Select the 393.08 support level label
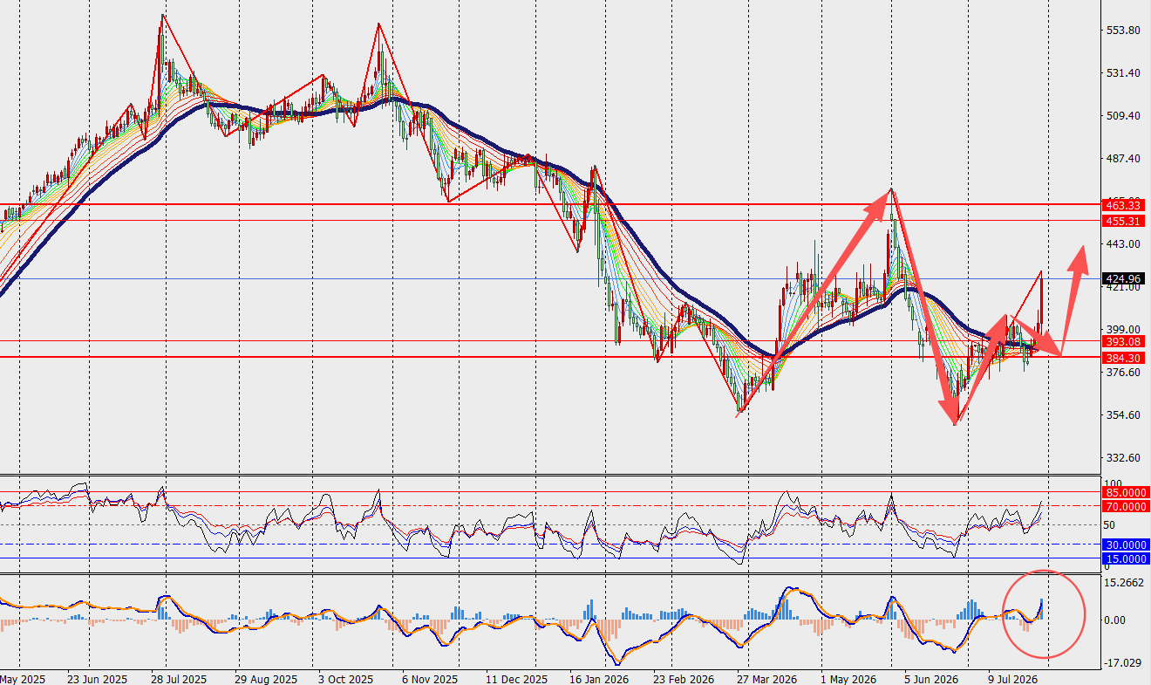This screenshot has height=685, width=1151. [1123, 341]
